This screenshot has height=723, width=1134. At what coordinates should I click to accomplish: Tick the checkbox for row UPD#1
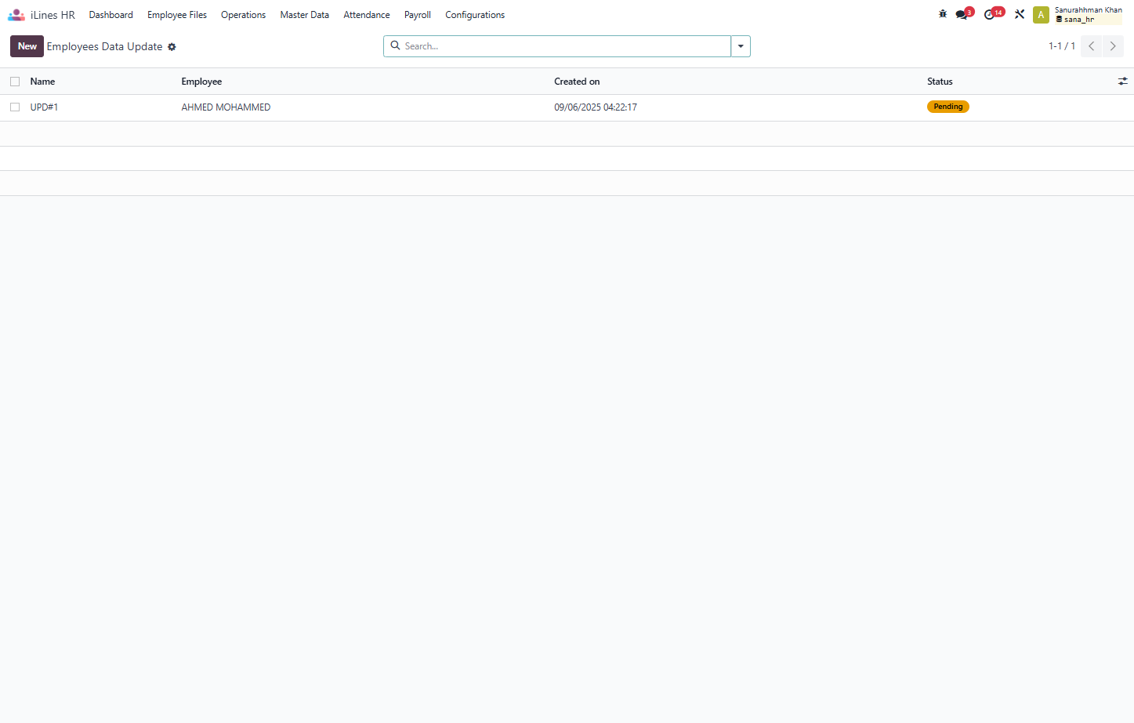[15, 107]
